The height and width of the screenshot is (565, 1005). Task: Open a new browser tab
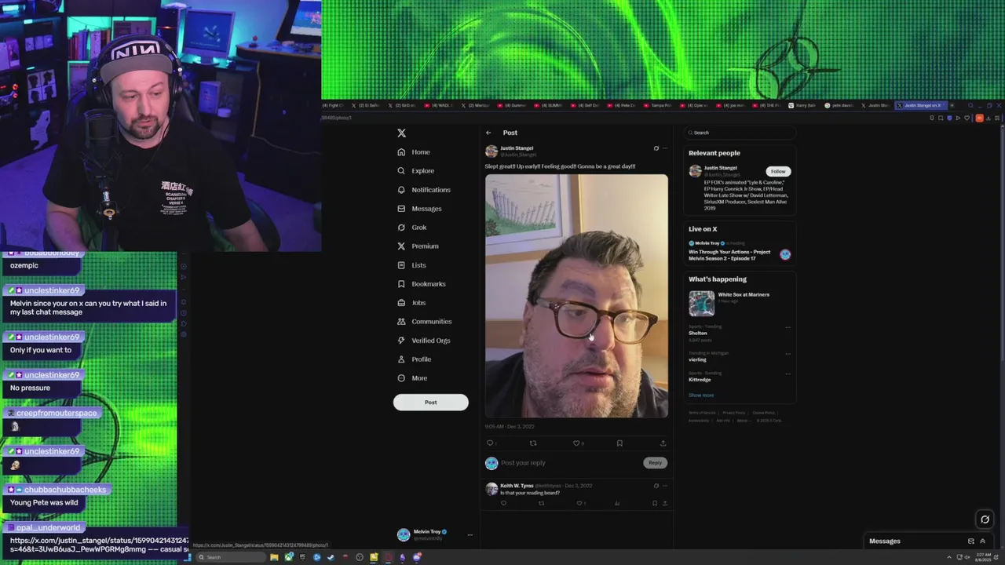click(952, 105)
